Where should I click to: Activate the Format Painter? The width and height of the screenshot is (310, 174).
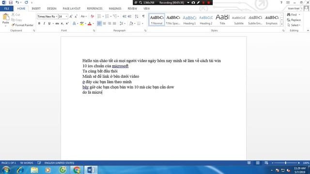click(x=22, y=25)
